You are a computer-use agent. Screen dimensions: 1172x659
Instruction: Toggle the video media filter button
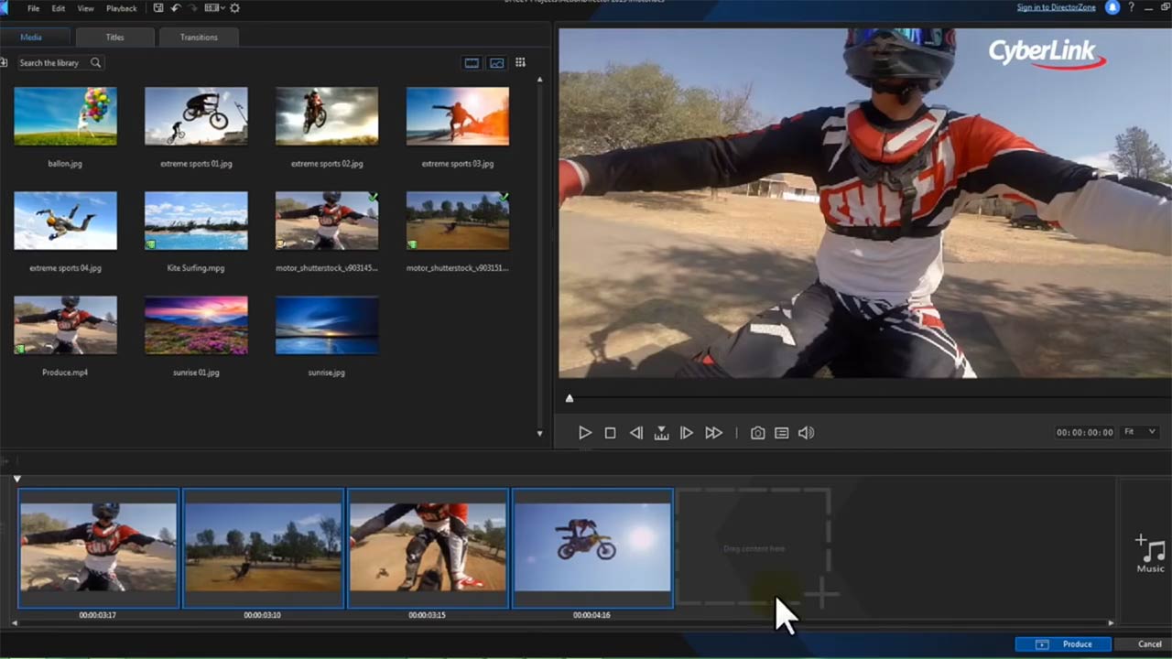pos(472,63)
